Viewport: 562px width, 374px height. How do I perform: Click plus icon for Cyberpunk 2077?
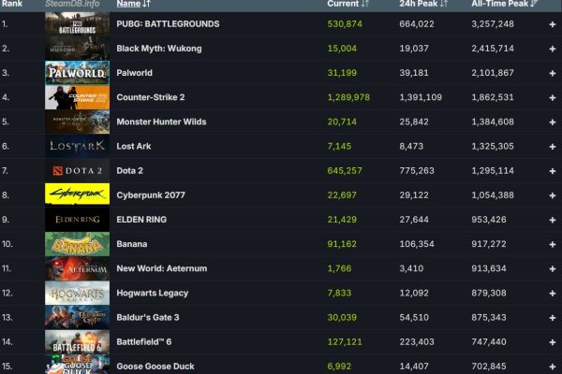(x=552, y=195)
